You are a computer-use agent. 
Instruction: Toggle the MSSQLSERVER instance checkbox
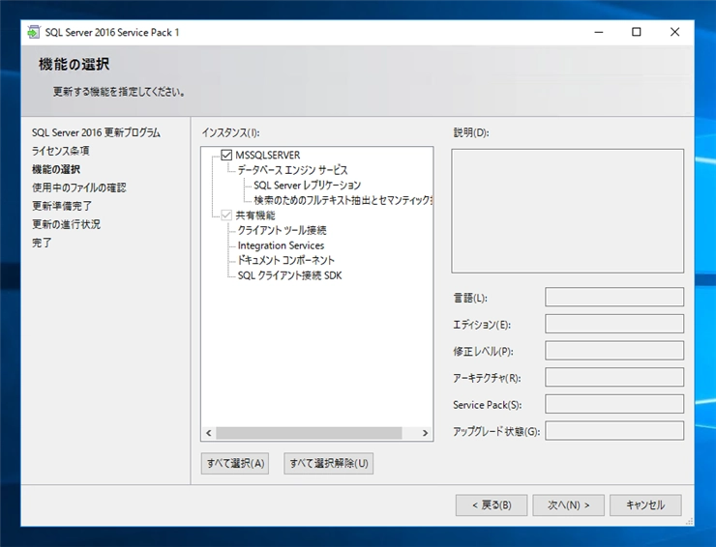click(226, 155)
